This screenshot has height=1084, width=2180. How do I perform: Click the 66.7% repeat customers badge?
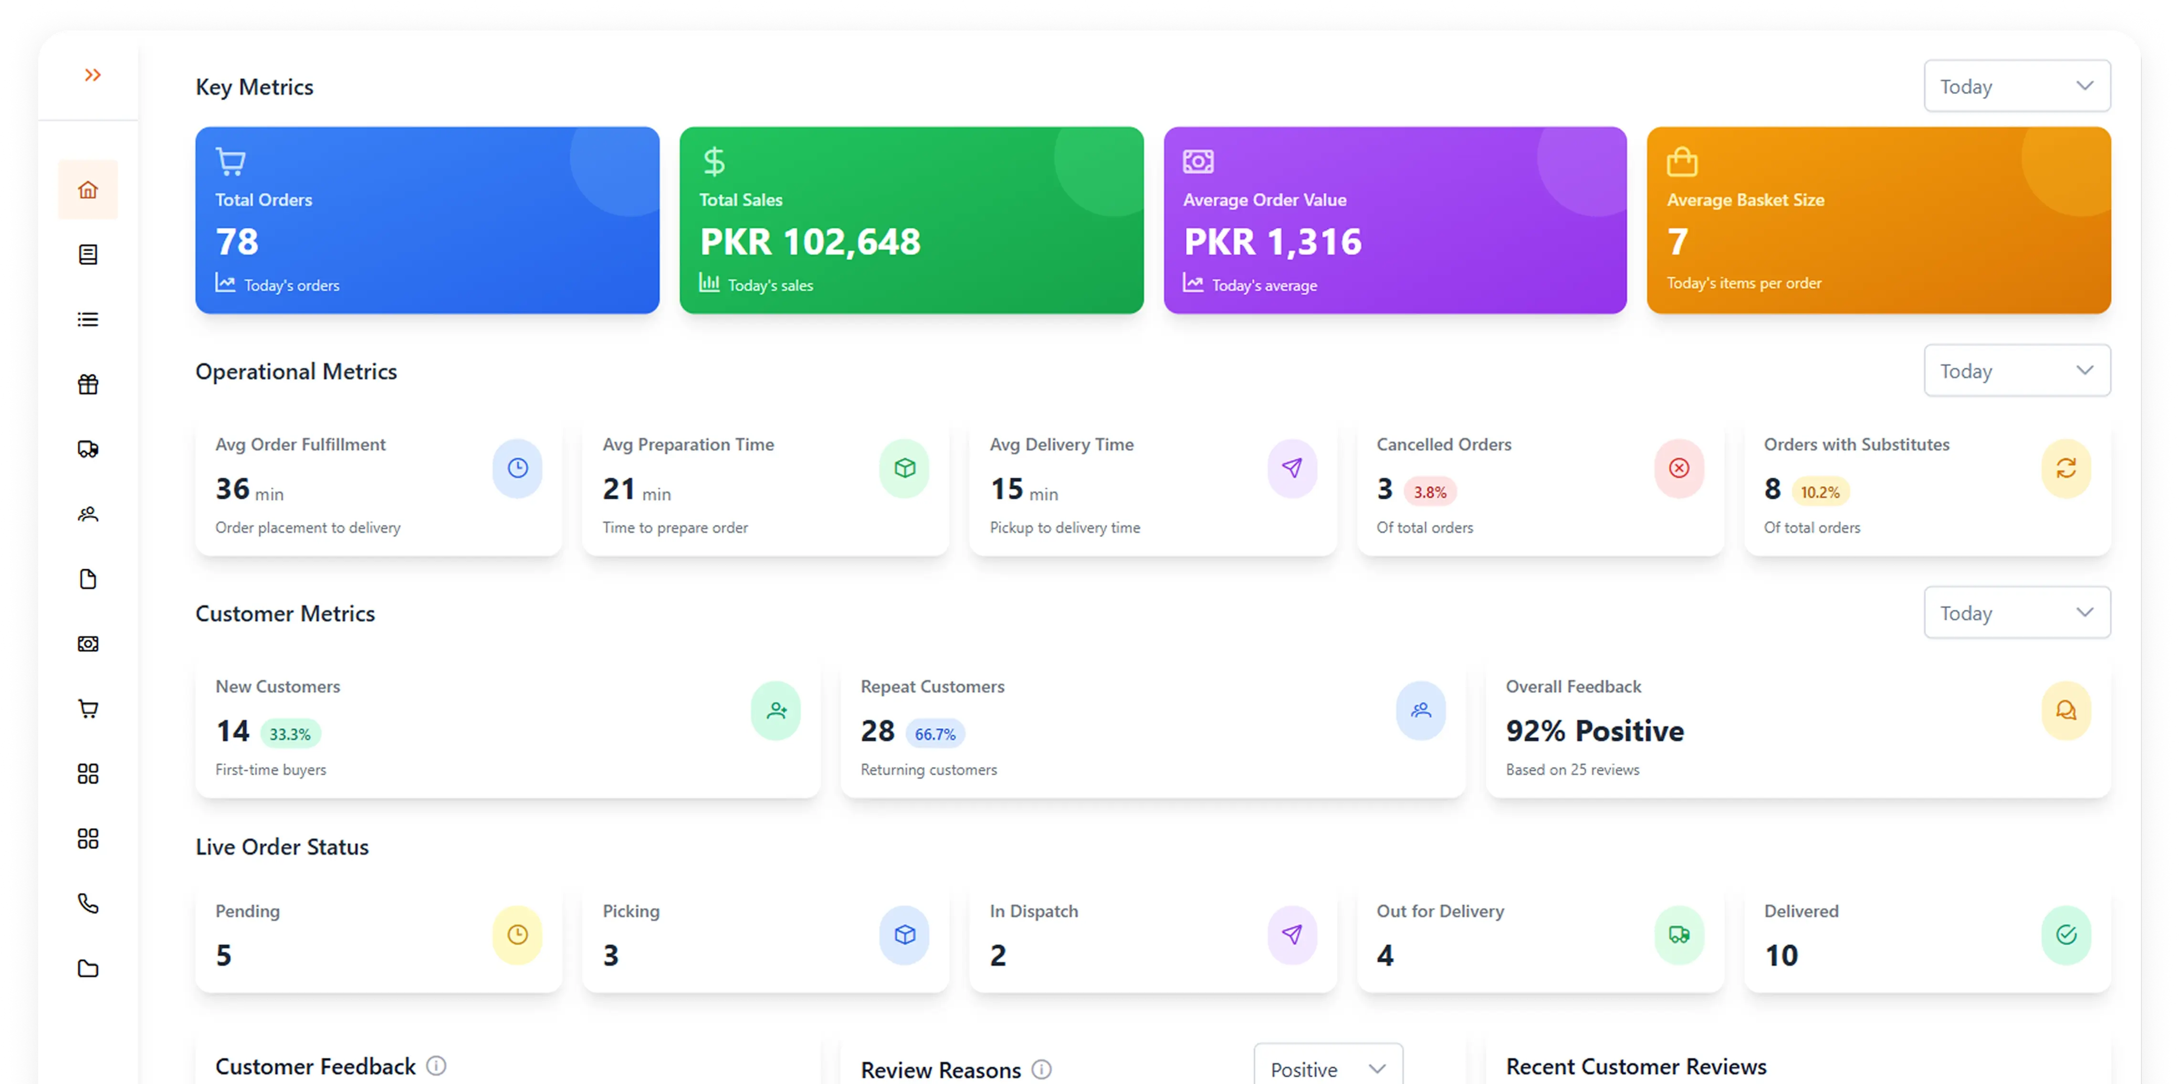coord(935,734)
